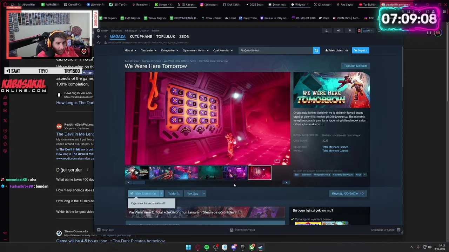Open Steam notifications bell
The image size is (449, 252).
(350, 30)
